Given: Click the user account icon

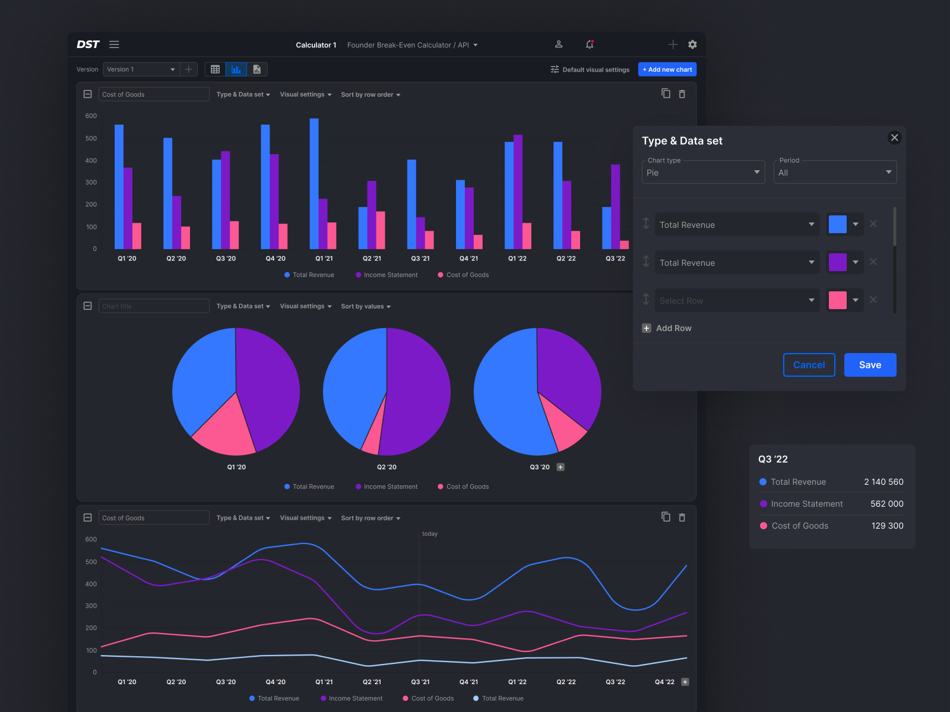Looking at the screenshot, I should click(558, 44).
